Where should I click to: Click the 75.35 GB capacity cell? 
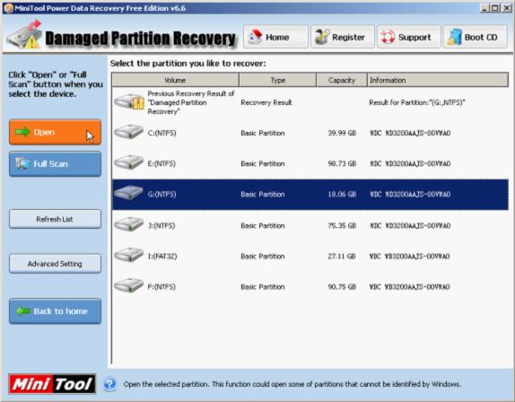(x=342, y=225)
